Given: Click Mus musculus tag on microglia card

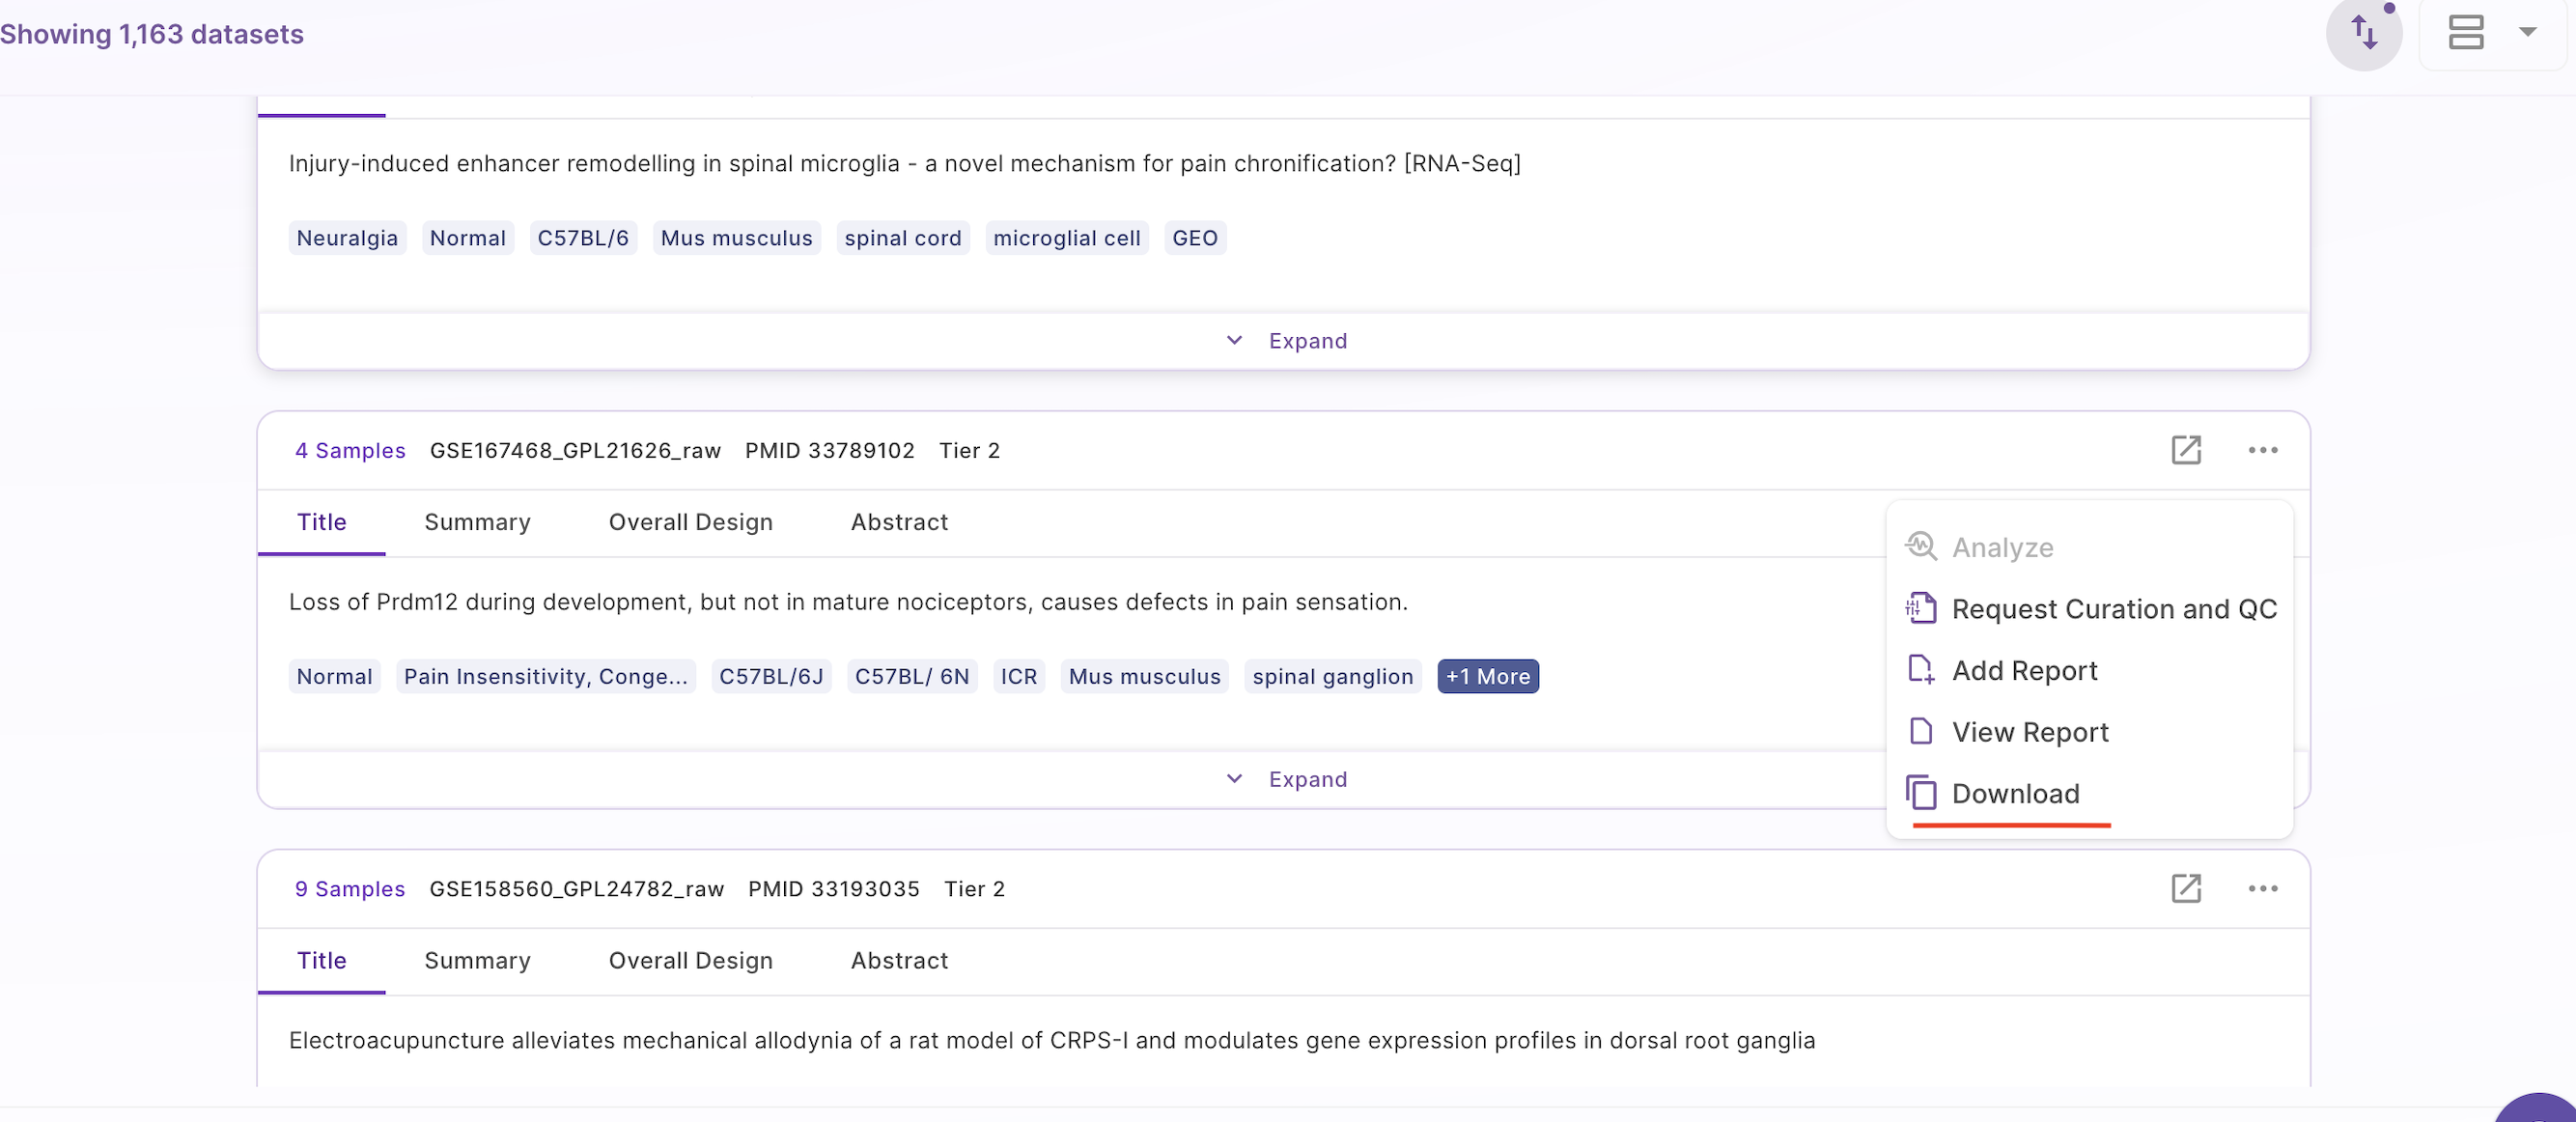Looking at the screenshot, I should pyautogui.click(x=736, y=238).
